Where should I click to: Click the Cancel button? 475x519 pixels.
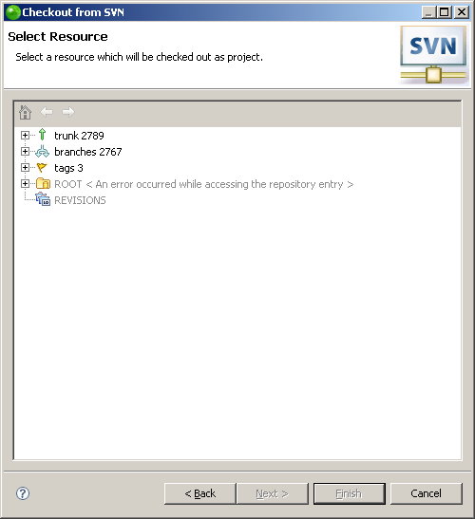click(x=426, y=493)
